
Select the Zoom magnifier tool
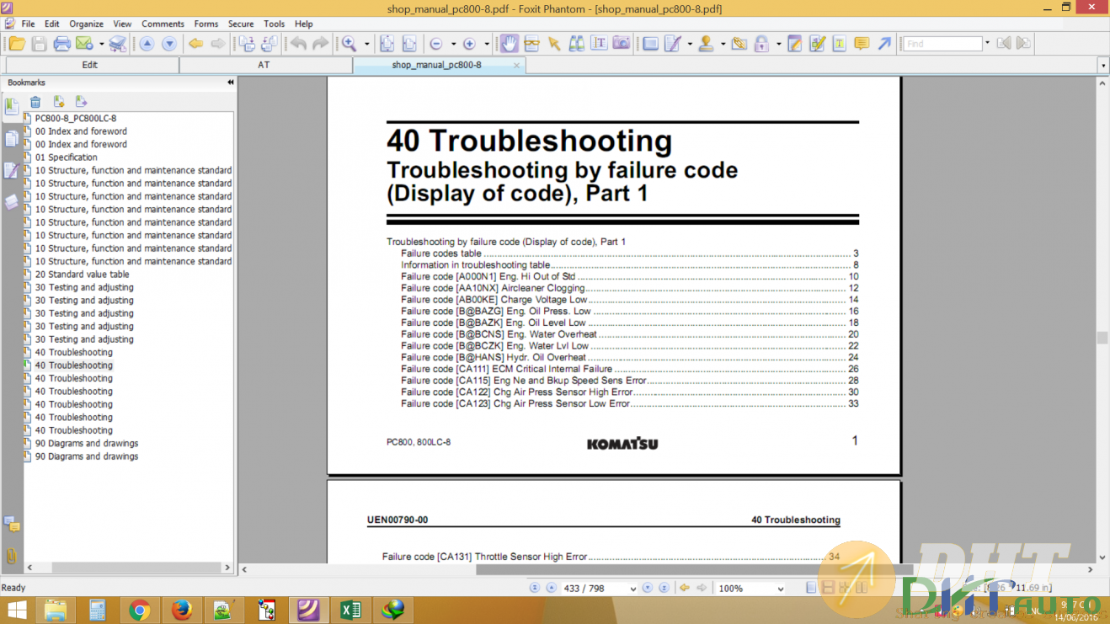[349, 44]
